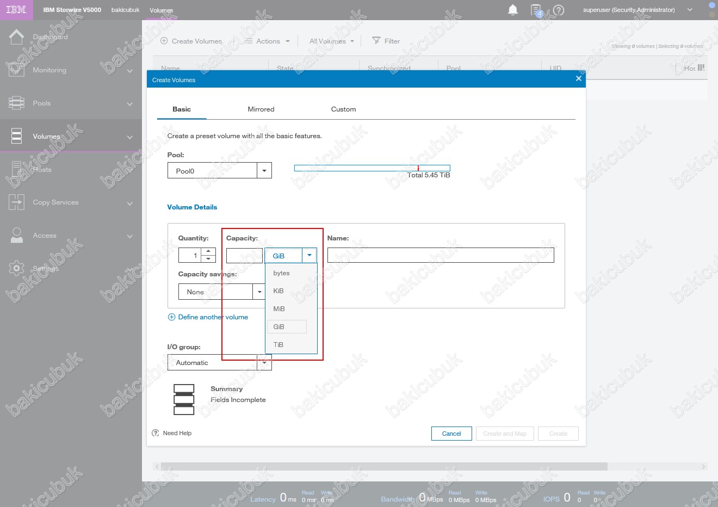Click the Settings menu label

(x=46, y=269)
